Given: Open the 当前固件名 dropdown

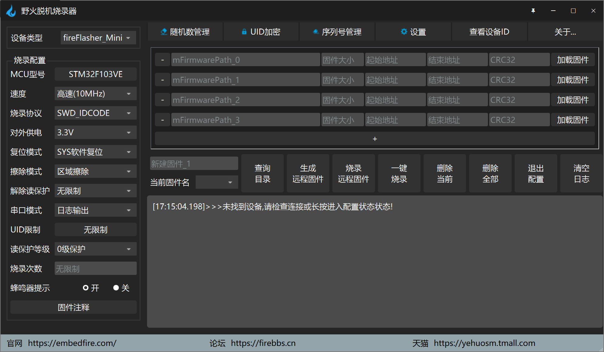Looking at the screenshot, I should coord(217,182).
